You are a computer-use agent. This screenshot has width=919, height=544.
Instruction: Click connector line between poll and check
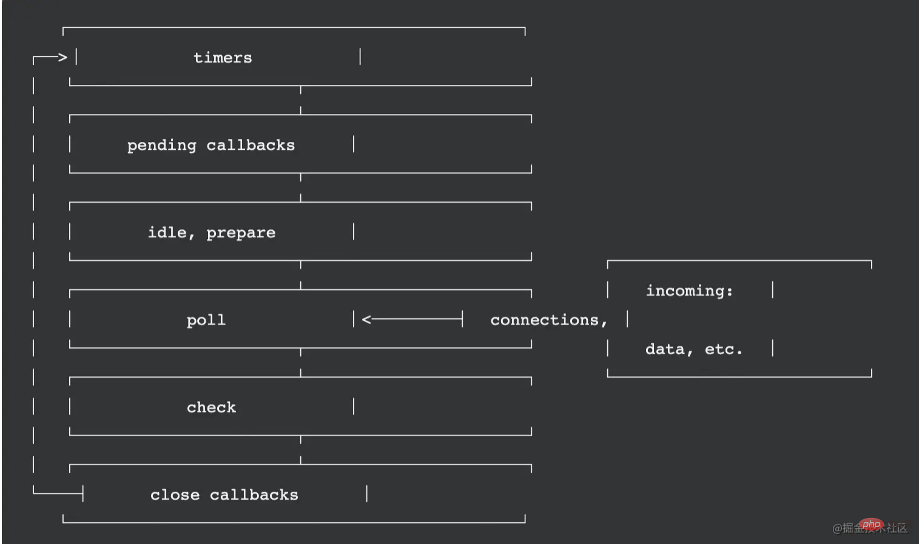coord(301,362)
